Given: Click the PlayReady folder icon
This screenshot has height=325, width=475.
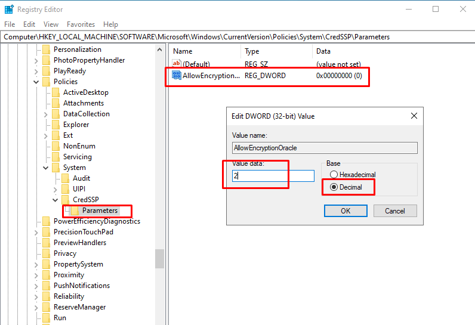Looking at the screenshot, I should coord(47,71).
